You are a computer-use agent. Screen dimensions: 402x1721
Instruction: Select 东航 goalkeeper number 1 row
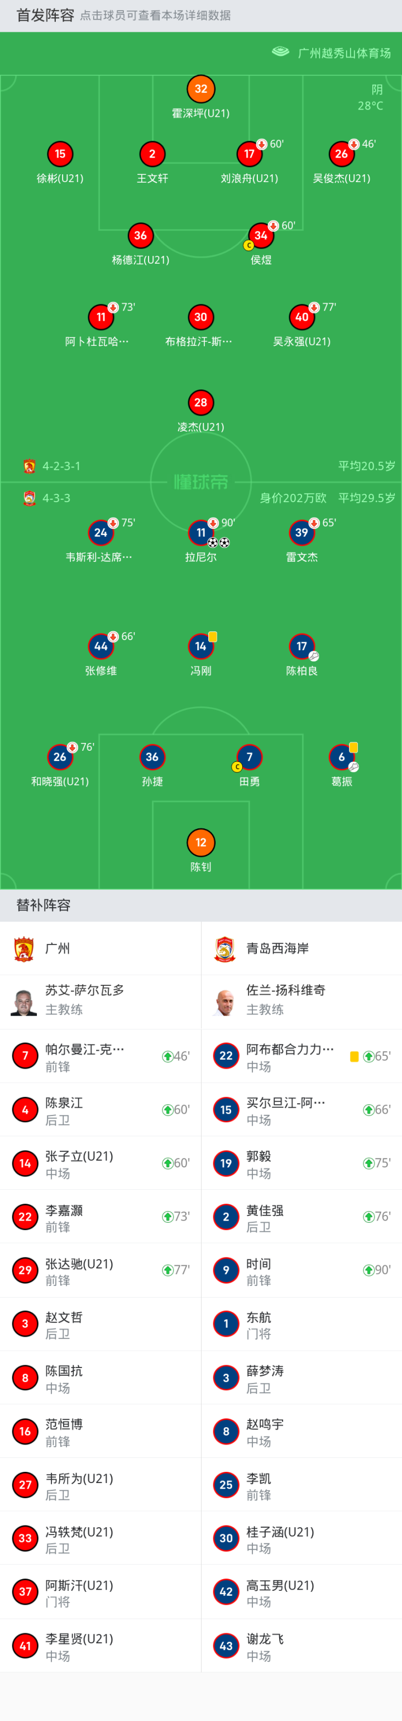tap(301, 1323)
